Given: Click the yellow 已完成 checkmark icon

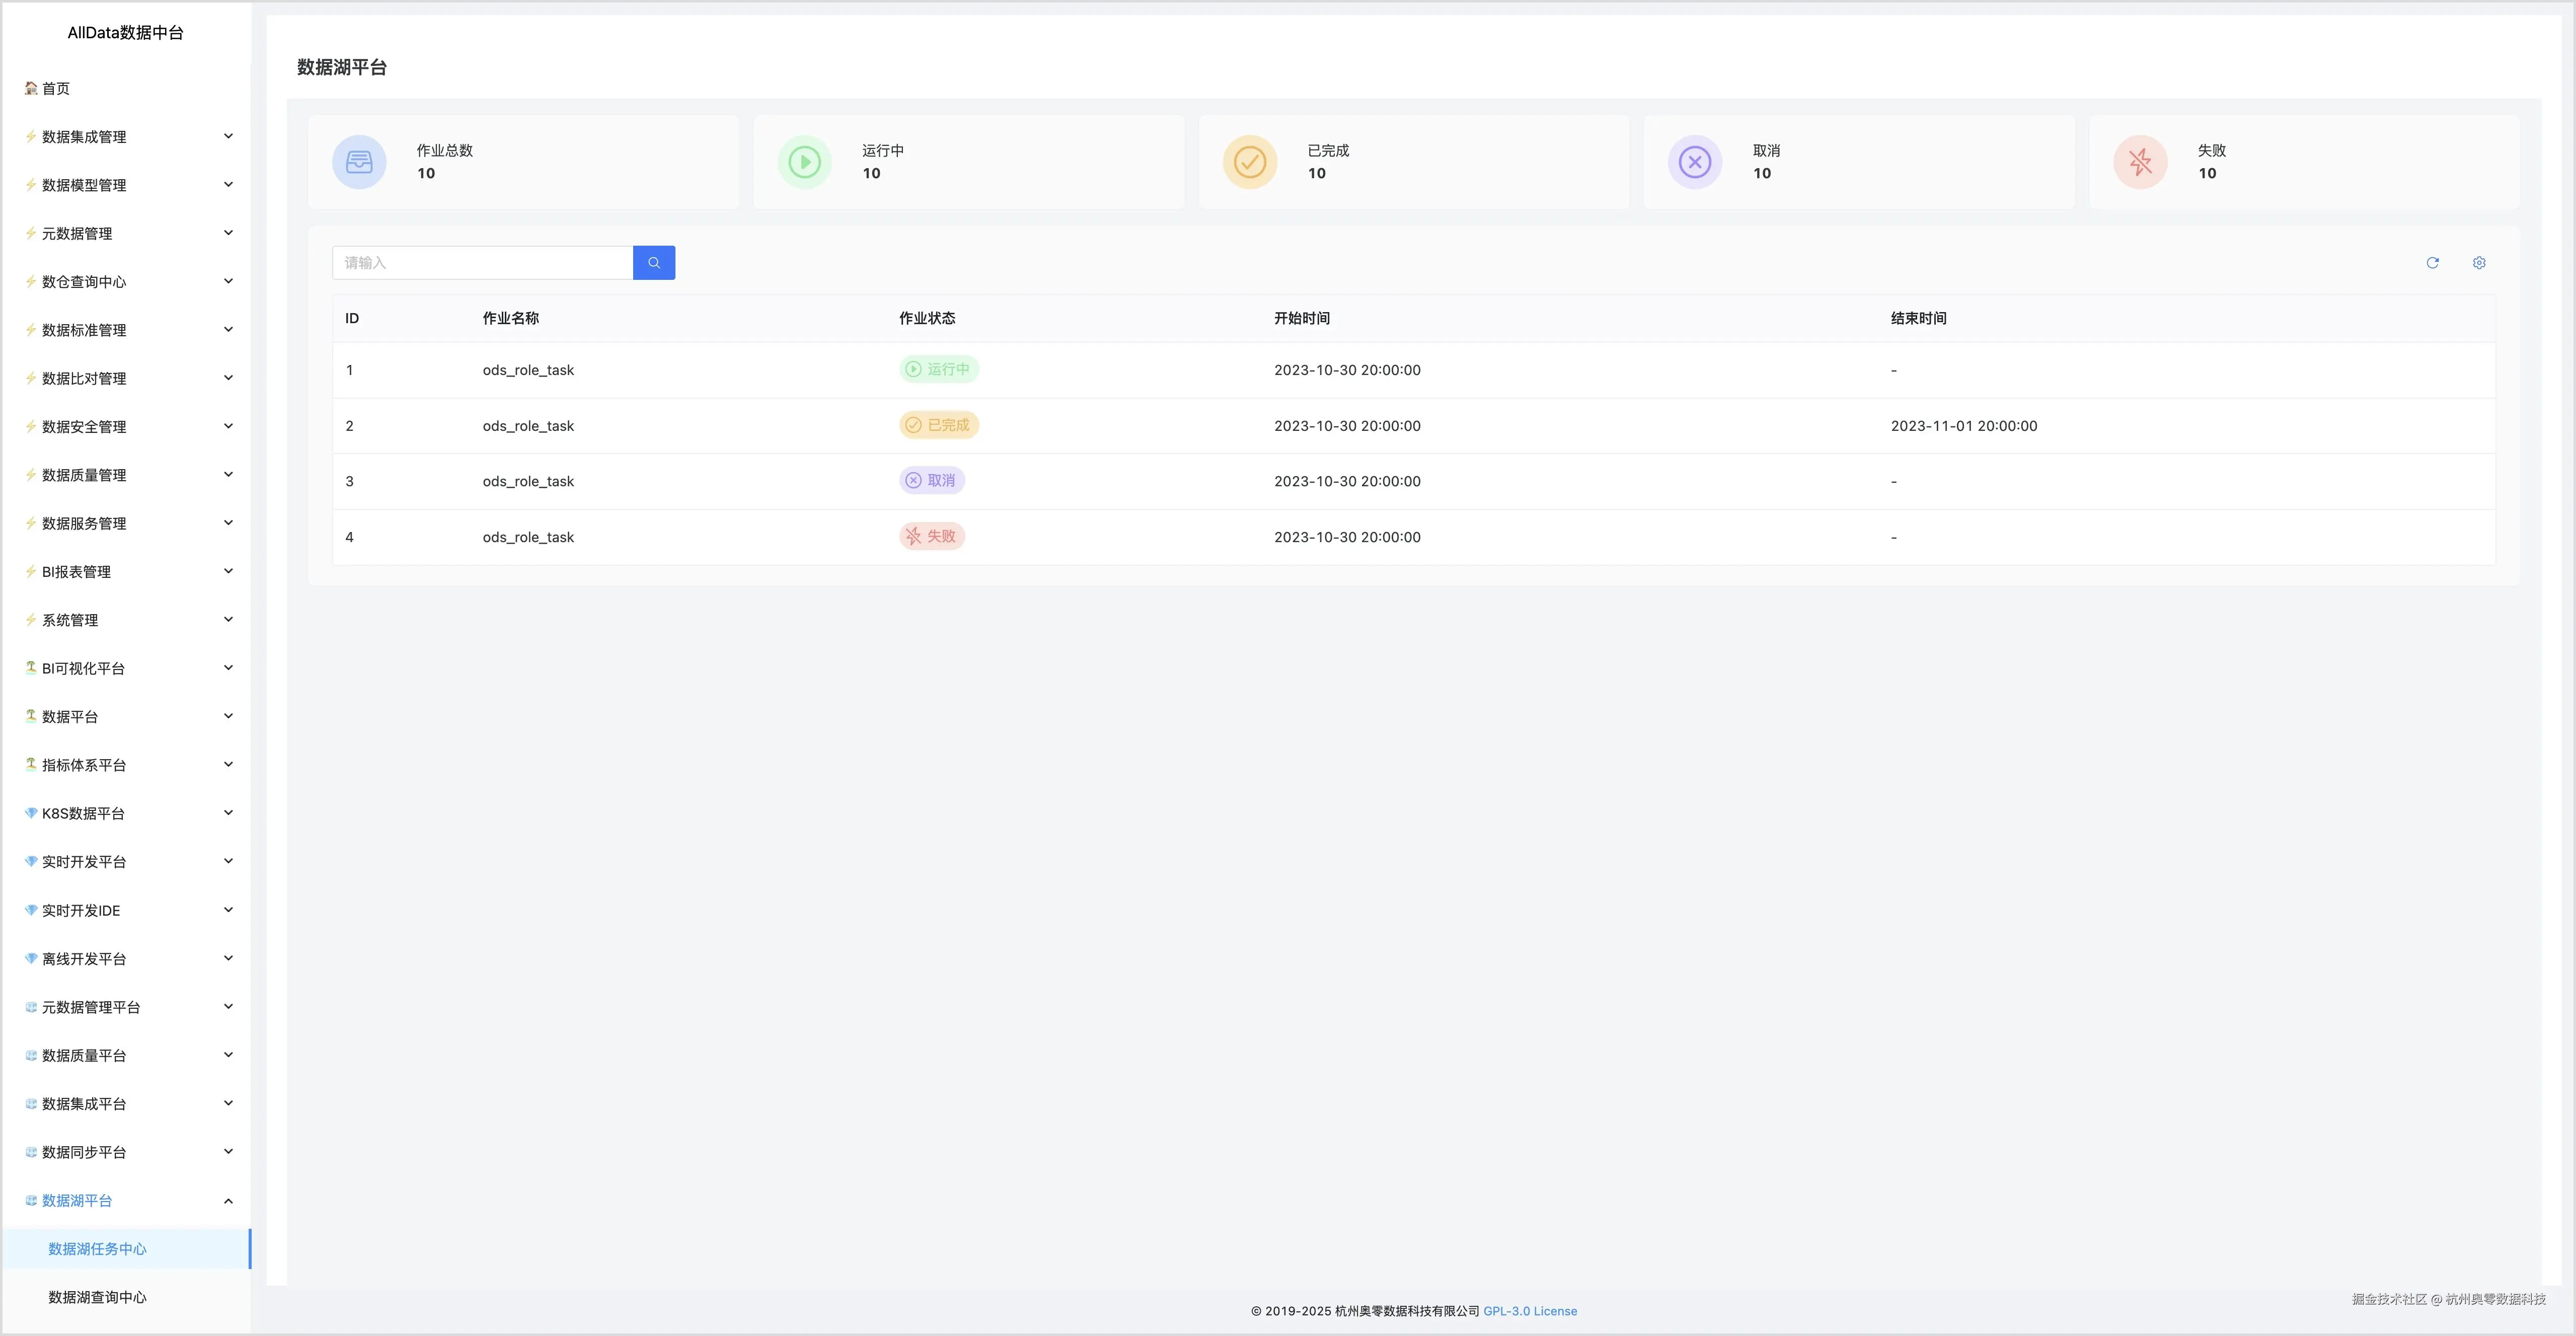Looking at the screenshot, I should [x=1249, y=162].
